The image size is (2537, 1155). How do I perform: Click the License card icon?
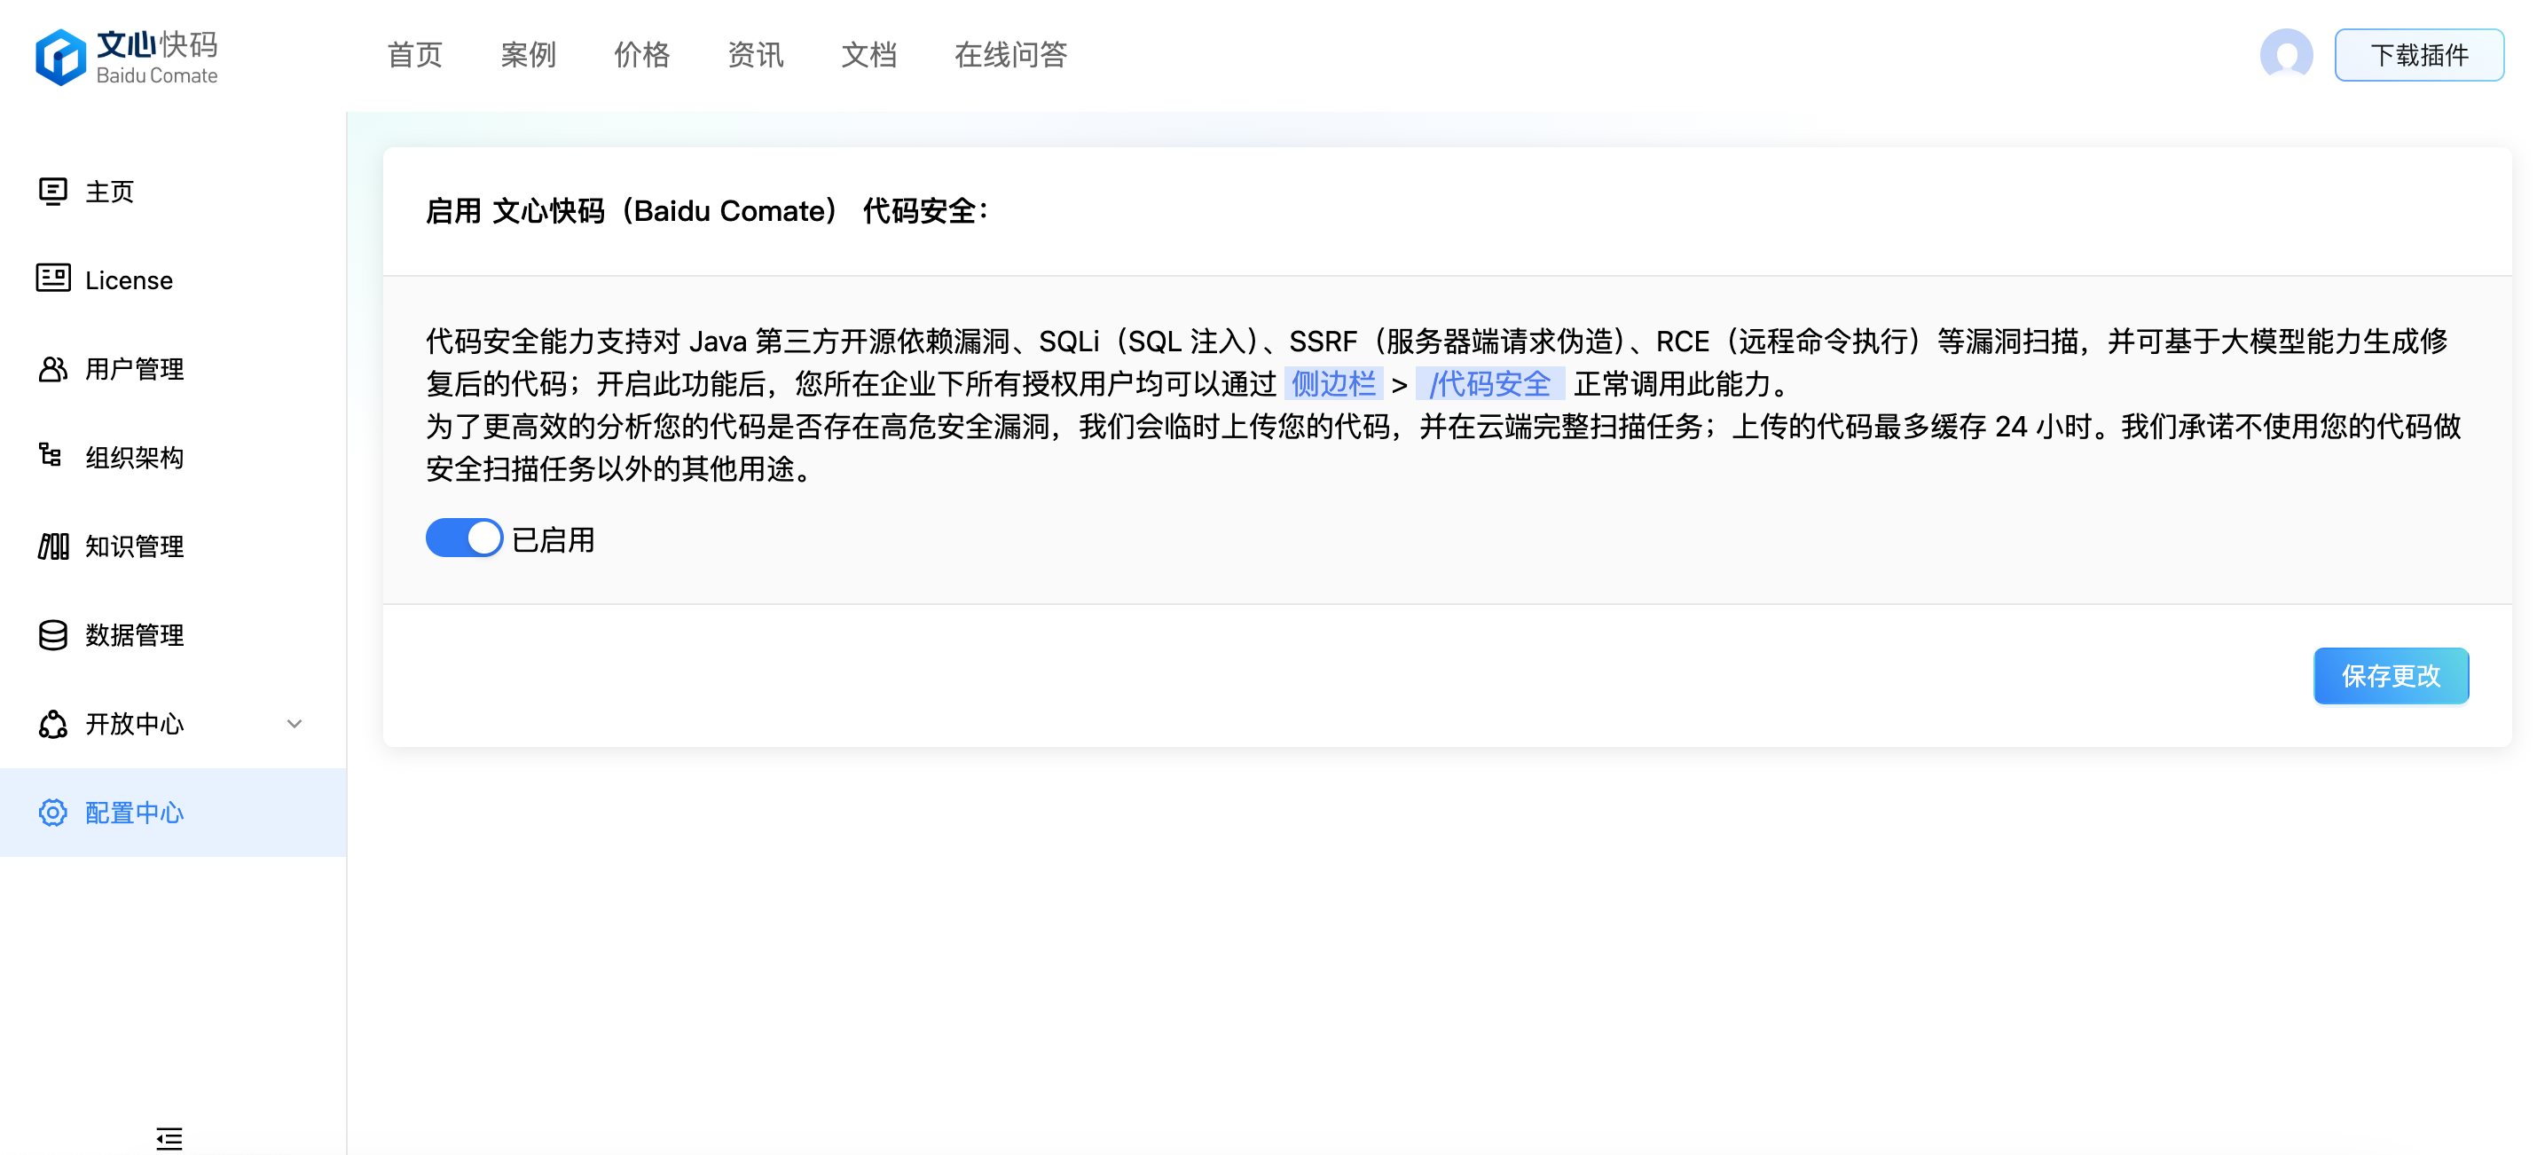click(53, 279)
